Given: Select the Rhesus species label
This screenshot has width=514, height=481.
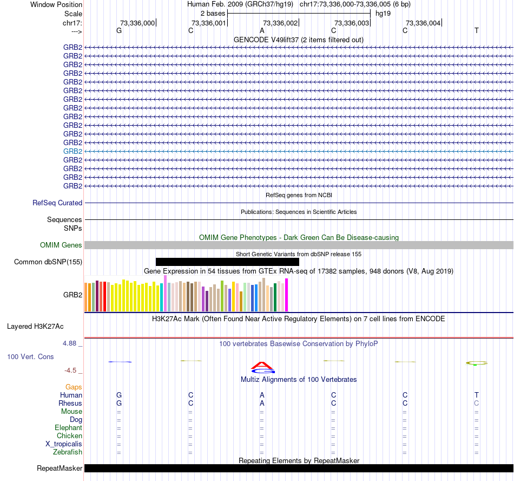Looking at the screenshot, I should (x=70, y=403).
